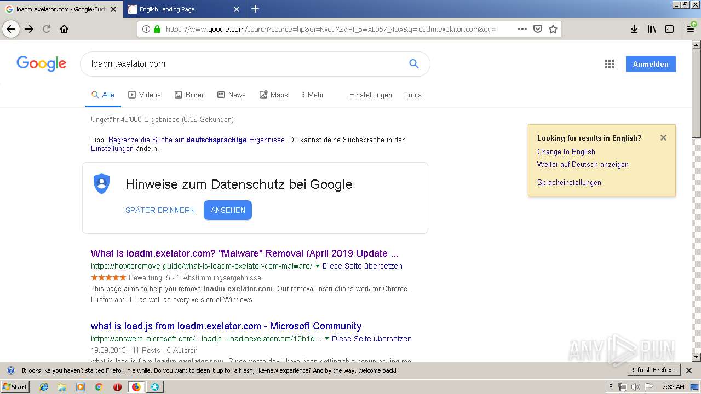Close the loadm.exelator.com Google tab
Viewport: 701px width, 394px height.
click(x=113, y=9)
